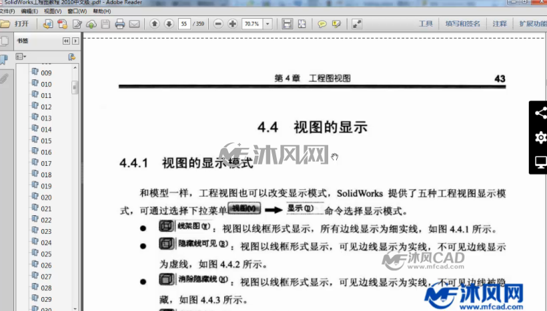This screenshot has width=547, height=311.
Task: Click the bookmarks scroll down arrow
Action: click(75, 308)
